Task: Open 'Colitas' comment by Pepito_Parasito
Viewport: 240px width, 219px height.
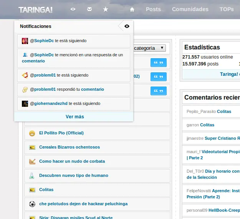Action: (x=224, y=111)
